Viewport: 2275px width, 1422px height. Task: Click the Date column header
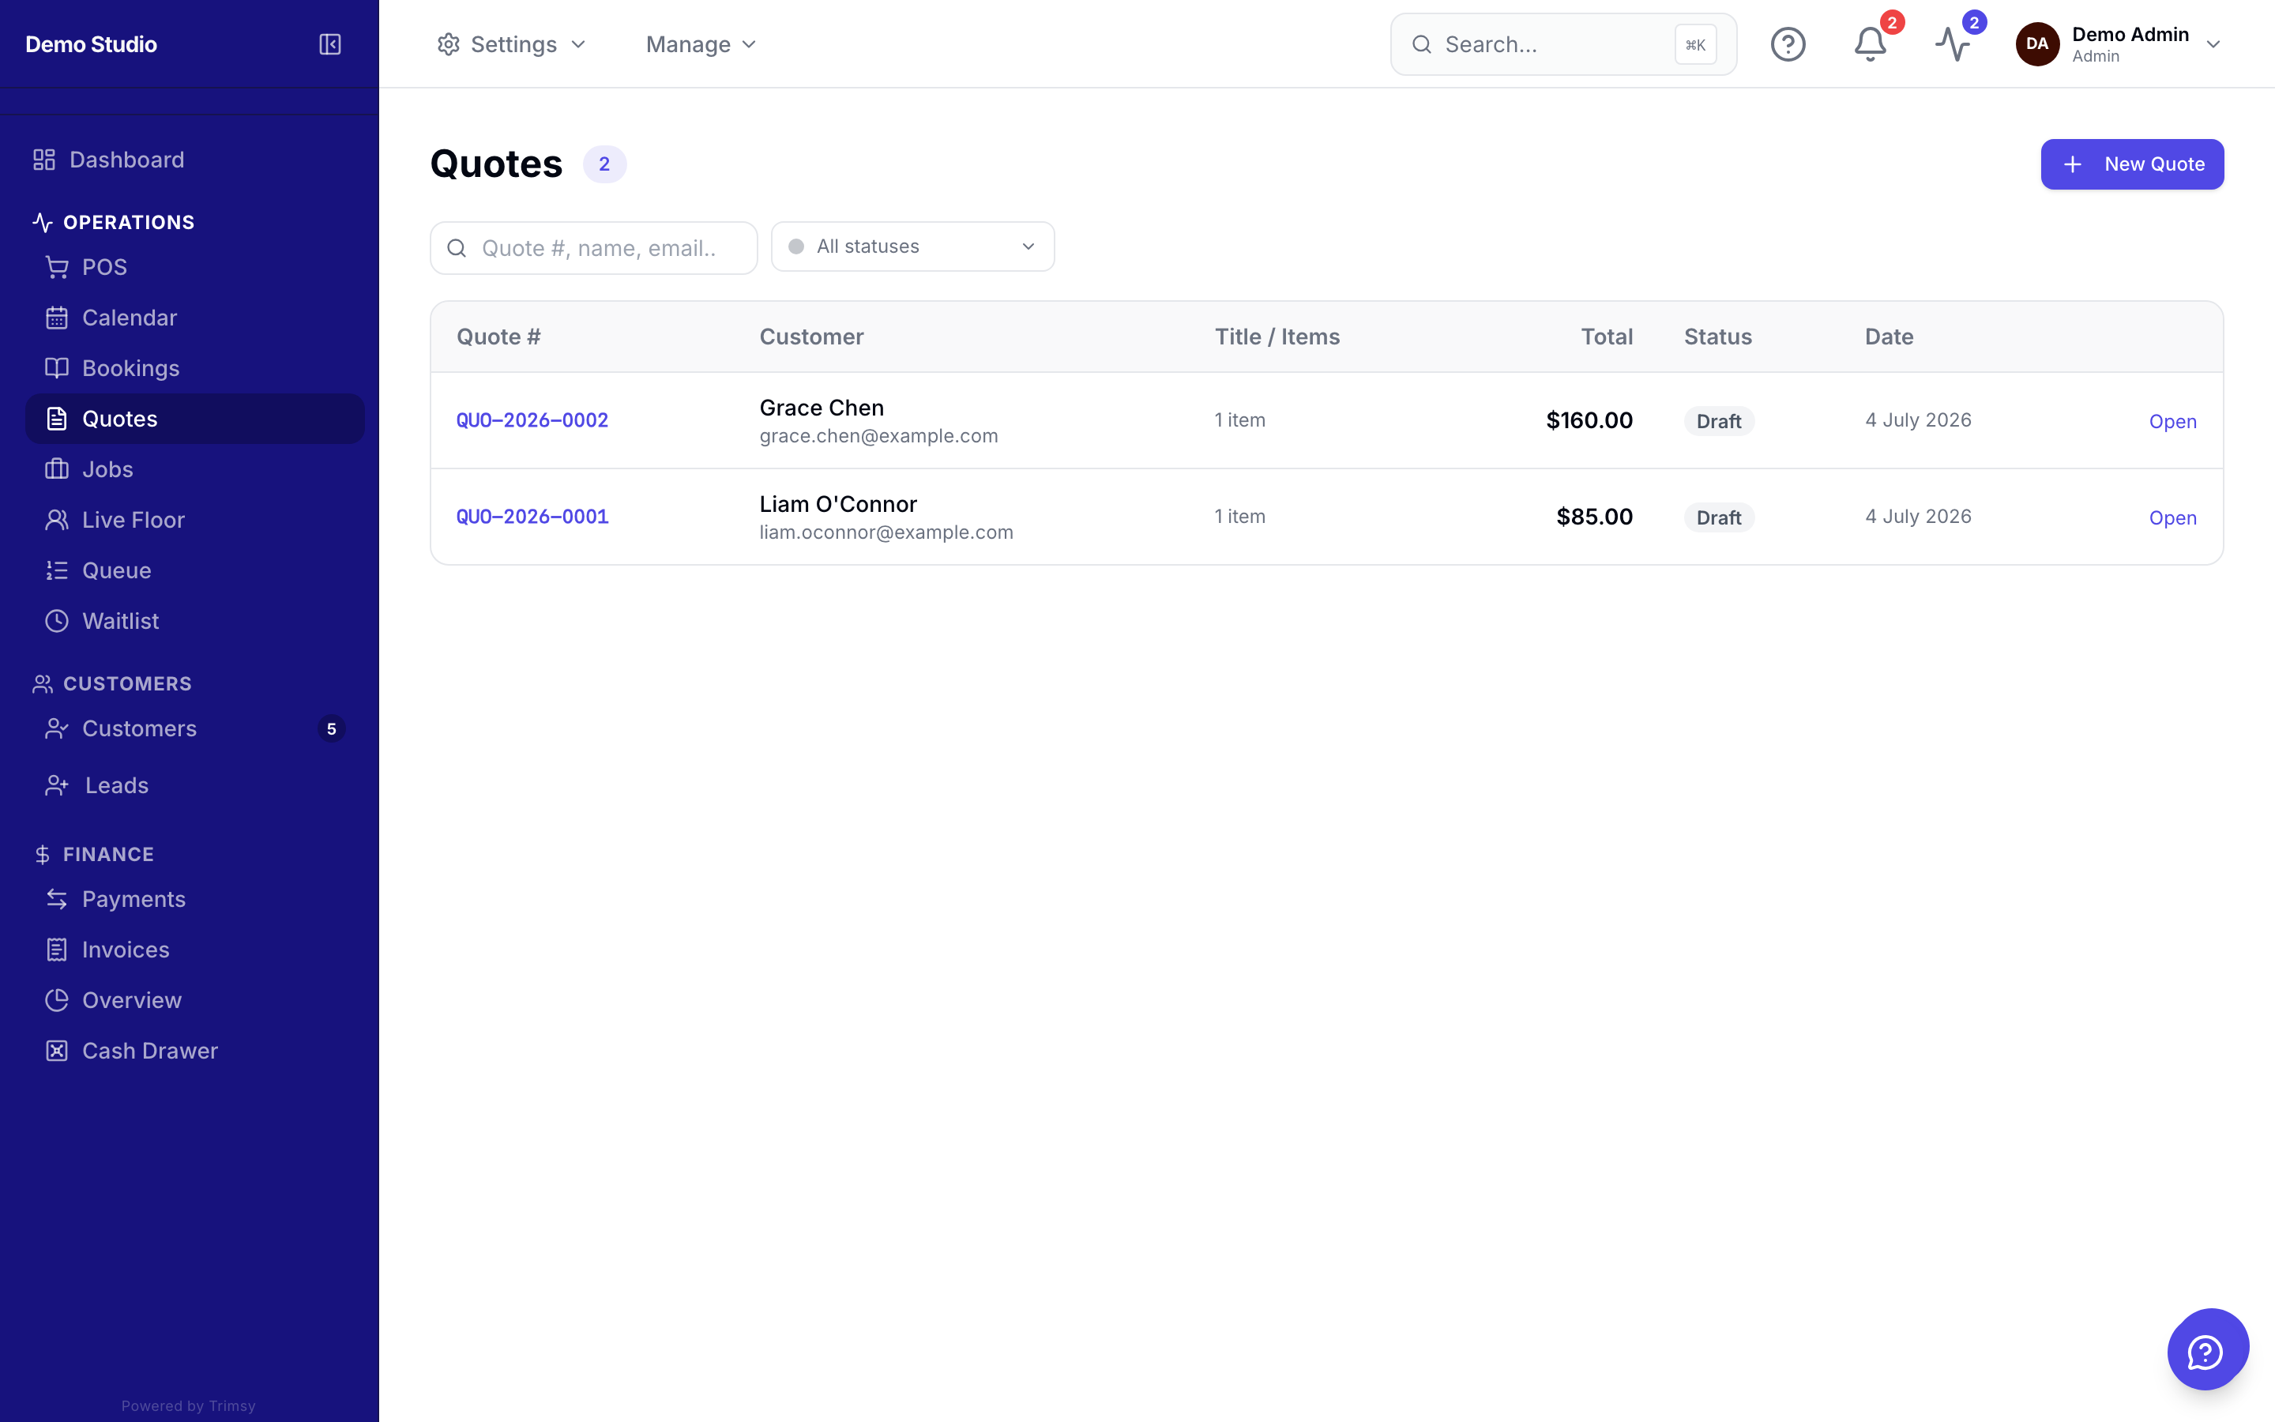(x=1889, y=337)
